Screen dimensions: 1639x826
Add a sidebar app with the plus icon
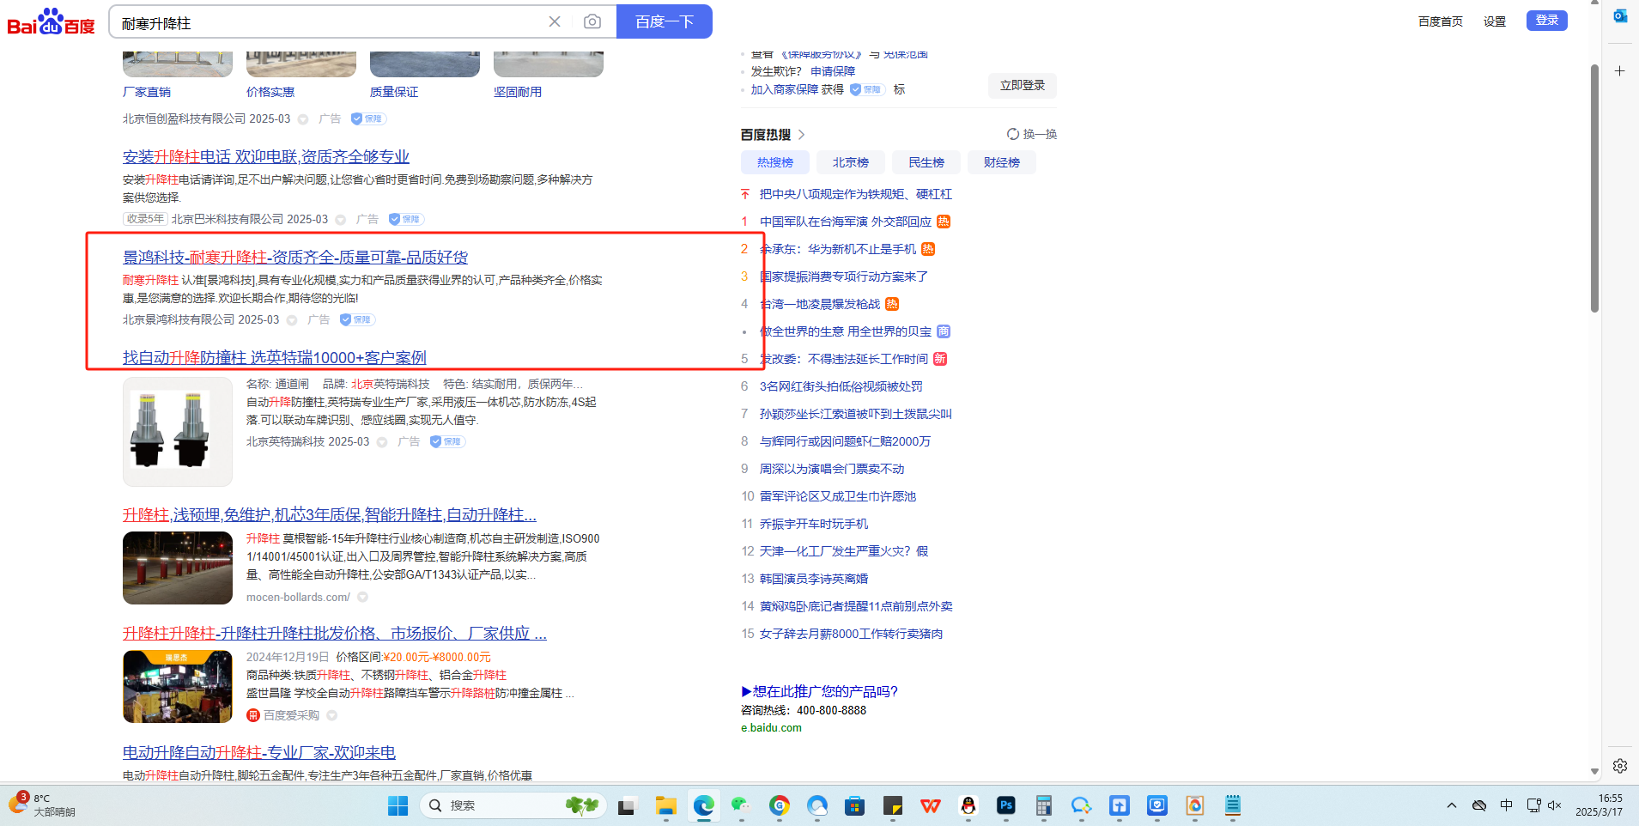[x=1620, y=71]
